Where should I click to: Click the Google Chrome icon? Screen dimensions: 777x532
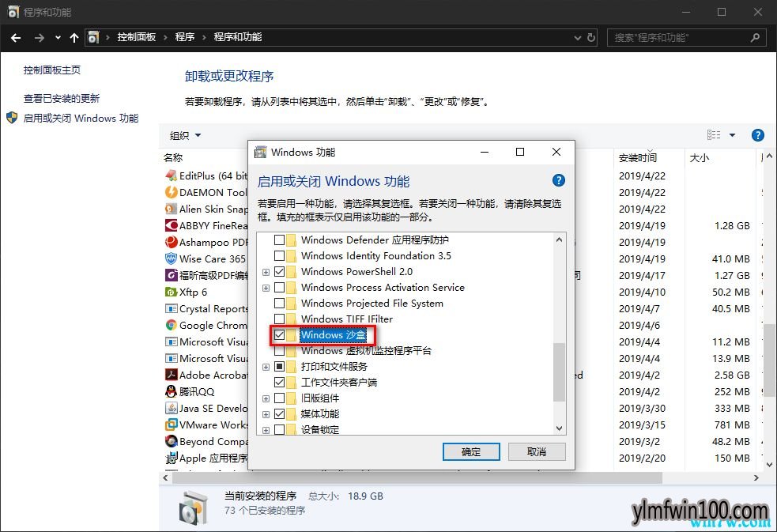click(171, 325)
